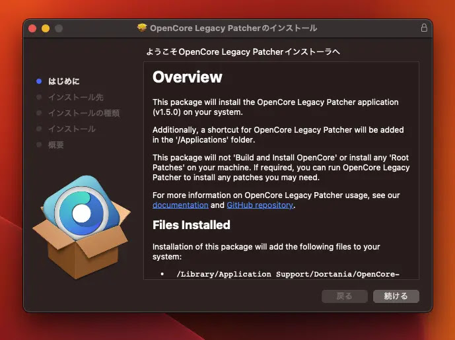Click the window title OpenCore Legacy Patcherのインストール
The width and height of the screenshot is (455, 340).
(x=234, y=28)
